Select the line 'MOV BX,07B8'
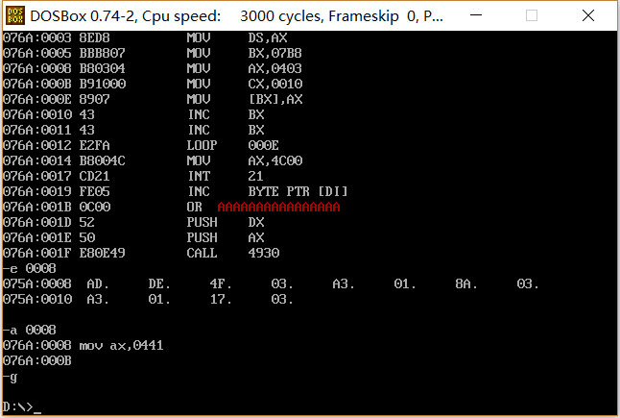The image size is (620, 418). pos(153,53)
